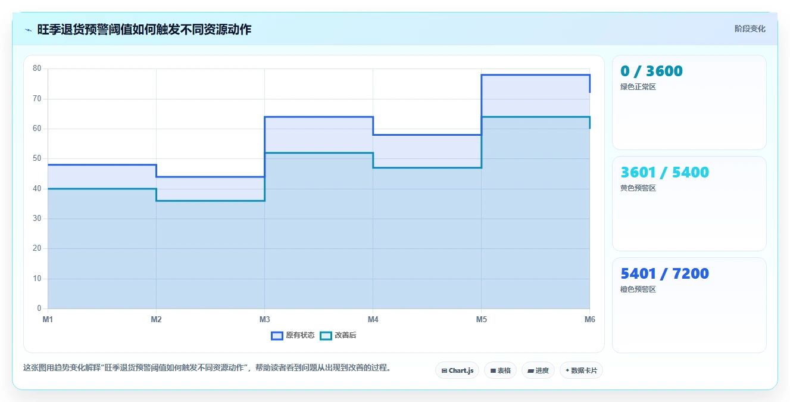The height and width of the screenshot is (402, 790).
Task: Click the M5 x-axis label
Action: pos(481,320)
